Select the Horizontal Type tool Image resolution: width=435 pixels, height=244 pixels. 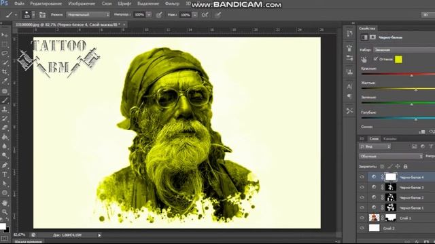(5, 174)
